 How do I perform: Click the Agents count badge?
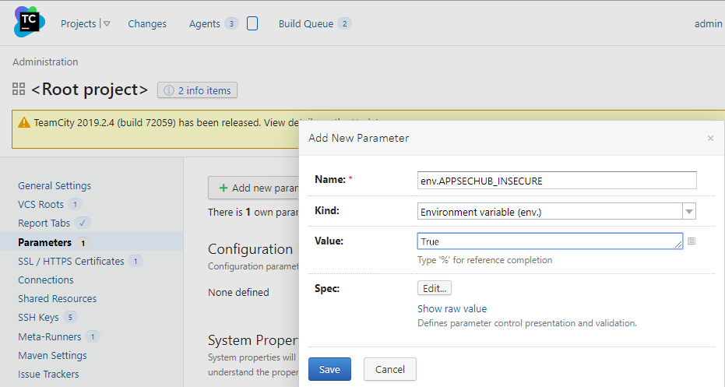[x=231, y=24]
